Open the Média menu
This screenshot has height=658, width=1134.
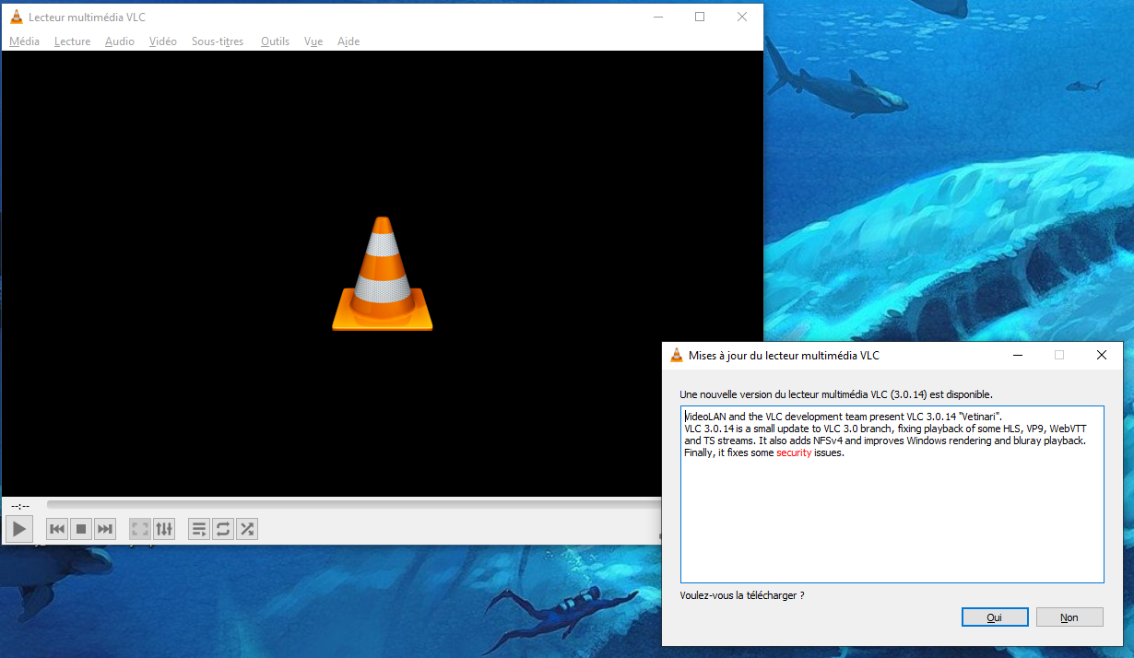coord(24,41)
